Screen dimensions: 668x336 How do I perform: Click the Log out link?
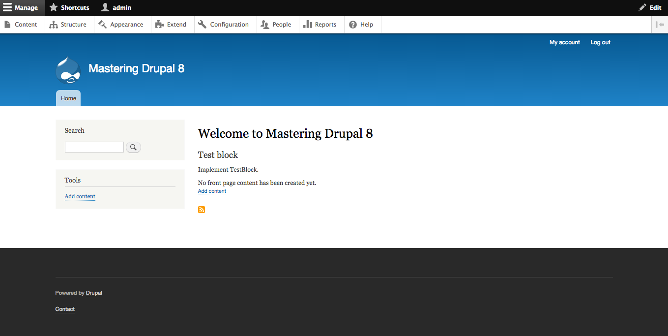(600, 42)
